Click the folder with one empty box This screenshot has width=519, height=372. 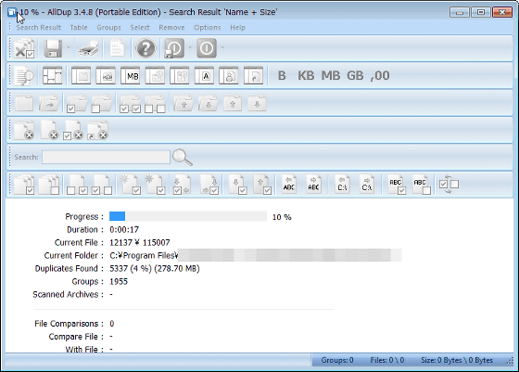101,104
